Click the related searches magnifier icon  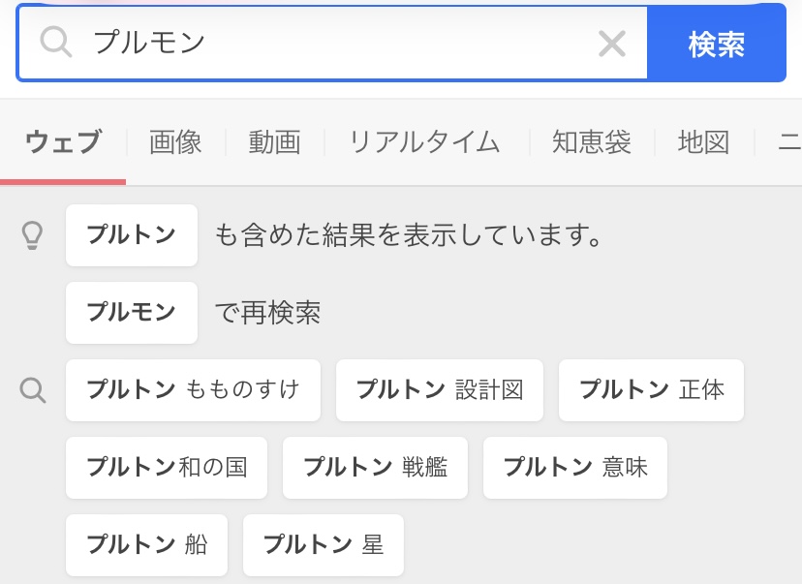(x=34, y=390)
